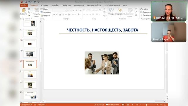
Task: Click the font color A button
Action: click(x=79, y=14)
